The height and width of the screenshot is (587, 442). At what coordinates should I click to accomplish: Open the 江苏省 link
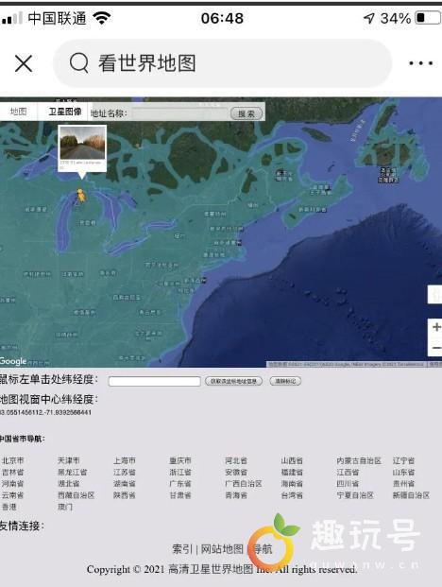point(125,472)
